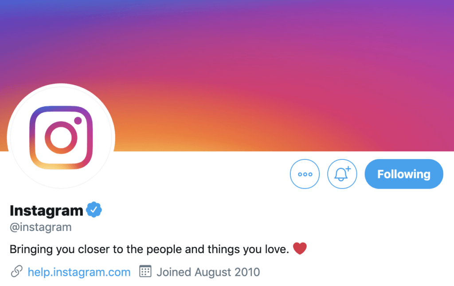Unfollow by toggling the Following button
This screenshot has height=286, width=454.
(403, 174)
